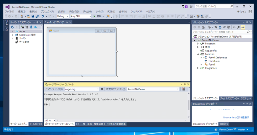257x135 pixels.
Task: Pin the Browser link dashboard panel
Action: pos(247,104)
